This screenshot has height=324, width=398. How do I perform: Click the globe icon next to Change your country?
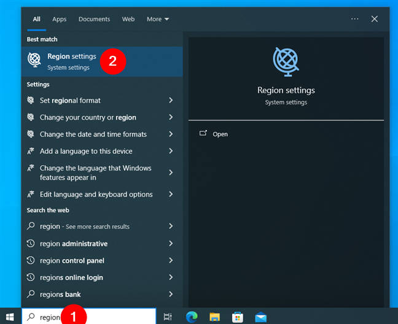coord(31,117)
